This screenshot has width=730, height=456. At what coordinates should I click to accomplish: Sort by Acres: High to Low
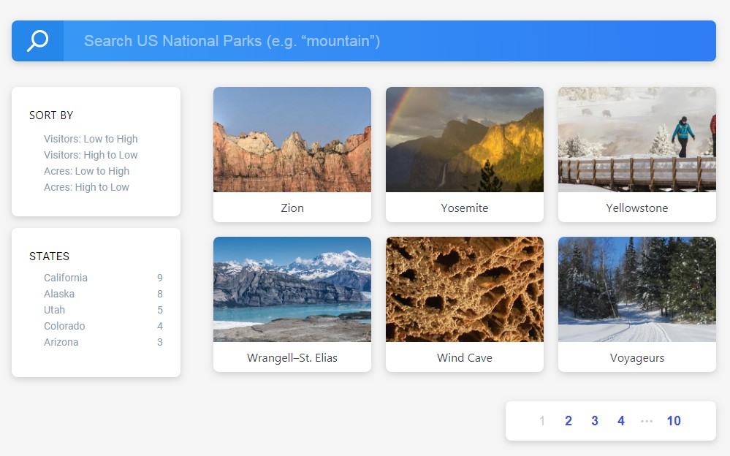(x=87, y=187)
